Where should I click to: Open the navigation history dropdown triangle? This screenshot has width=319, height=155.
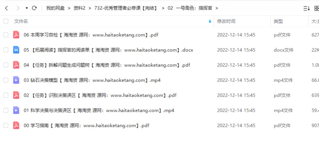coord(27,8)
